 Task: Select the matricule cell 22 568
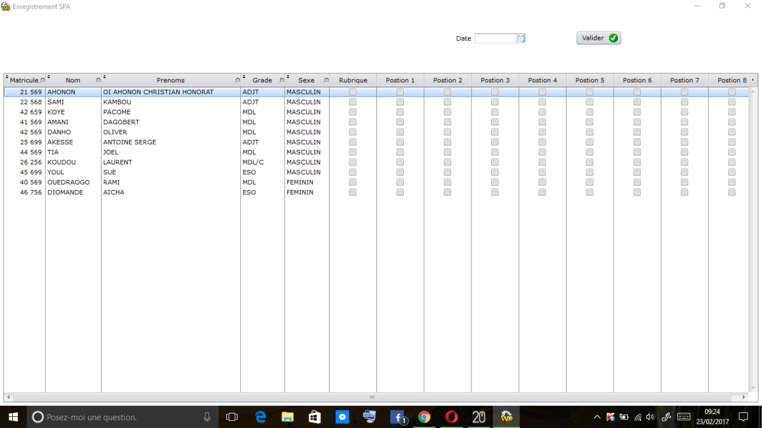pyautogui.click(x=25, y=102)
